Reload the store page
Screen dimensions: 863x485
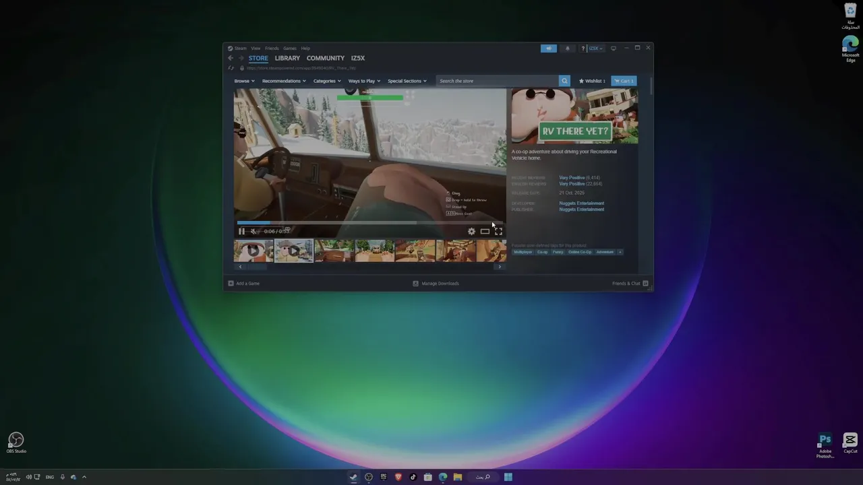click(231, 68)
